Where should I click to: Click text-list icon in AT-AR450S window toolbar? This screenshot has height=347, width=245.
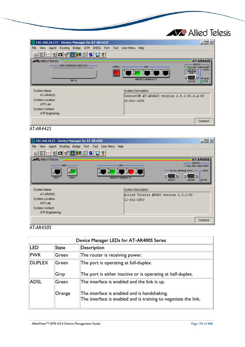pyautogui.click(x=54, y=153)
